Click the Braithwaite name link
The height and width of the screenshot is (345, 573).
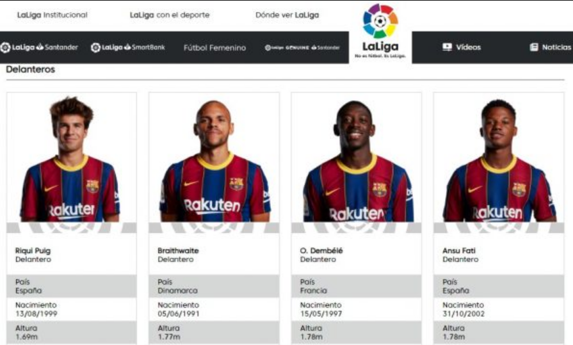coord(178,251)
